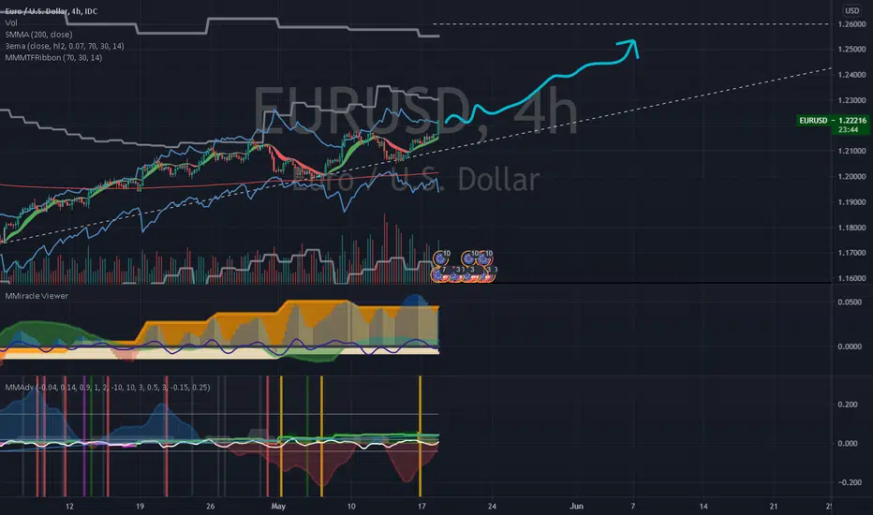This screenshot has height=515, width=873.
Task: Click the 23:44 bar countdown label
Action: (848, 130)
